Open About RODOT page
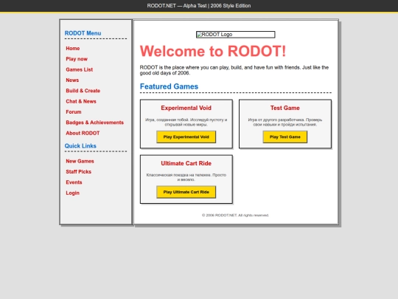This screenshot has height=299, width=398. tap(83, 133)
